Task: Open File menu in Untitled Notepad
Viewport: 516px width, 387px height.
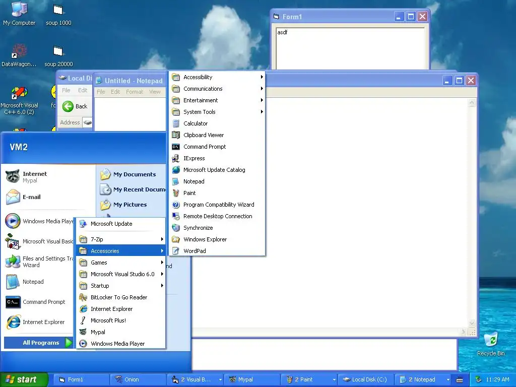Action: point(101,92)
